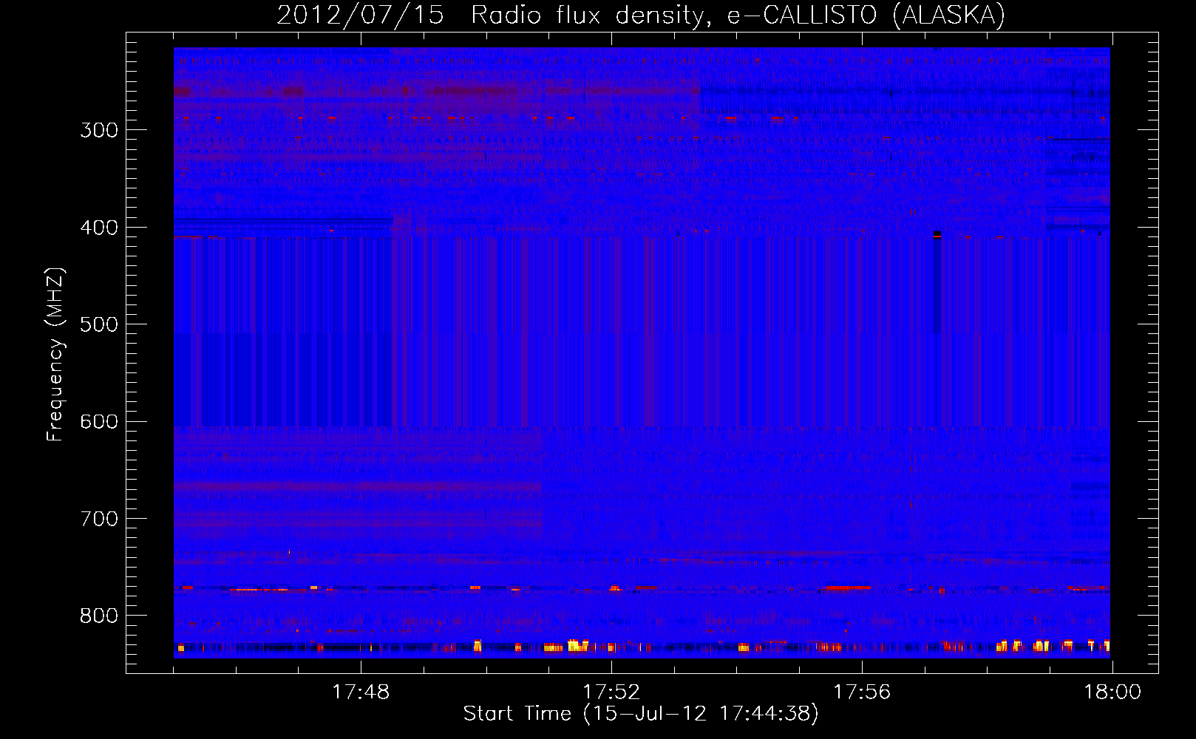Select the 500 frequency tick label
The image size is (1196, 739).
(x=99, y=324)
